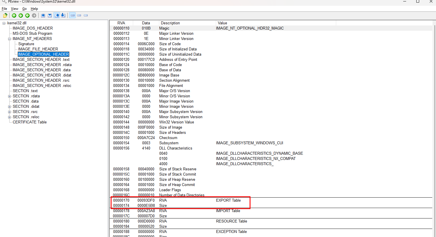Click the first blue down-arrow address icon
436x237 pixels.
(43, 15)
